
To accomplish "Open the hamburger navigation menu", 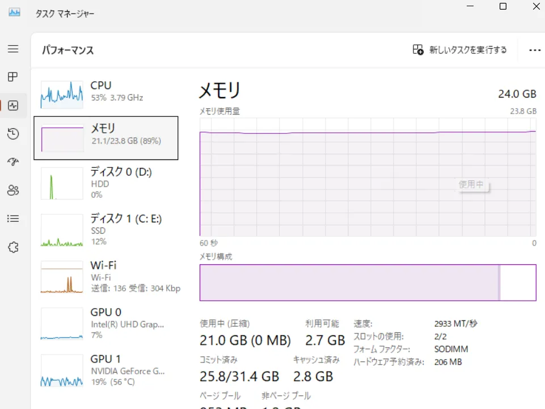I will pos(13,49).
